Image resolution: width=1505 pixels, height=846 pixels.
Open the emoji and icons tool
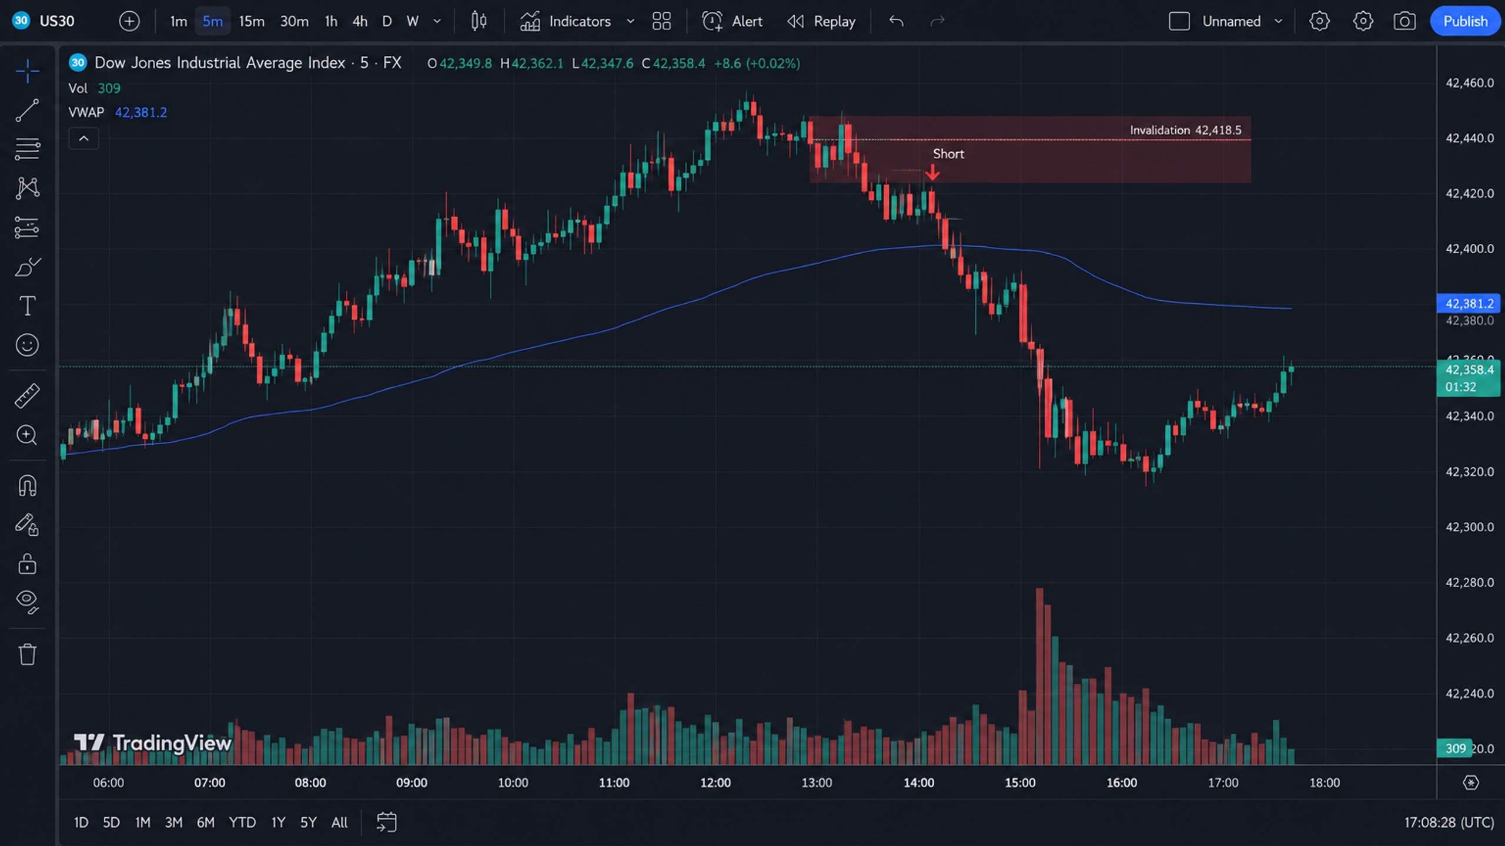(x=27, y=345)
